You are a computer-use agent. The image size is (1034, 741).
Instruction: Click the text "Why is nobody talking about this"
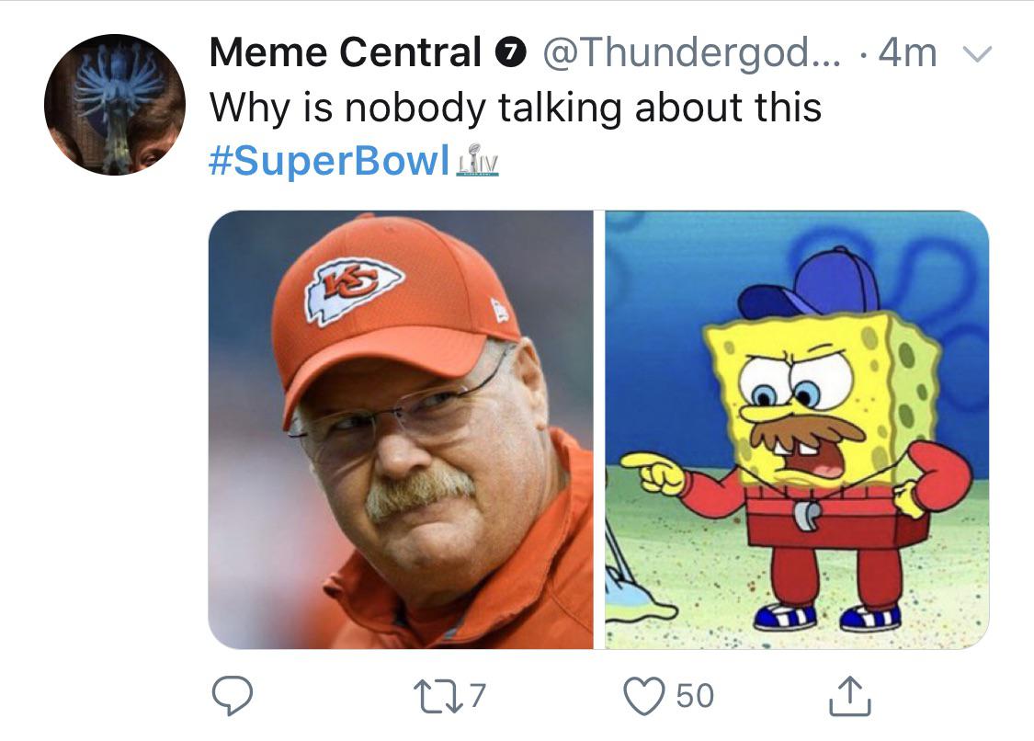pyautogui.click(x=515, y=108)
